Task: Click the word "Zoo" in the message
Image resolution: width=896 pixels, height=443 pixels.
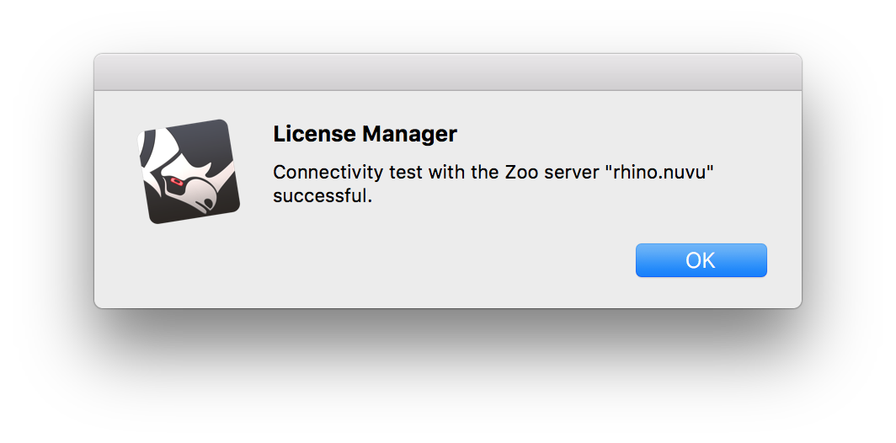Action: pos(521,172)
